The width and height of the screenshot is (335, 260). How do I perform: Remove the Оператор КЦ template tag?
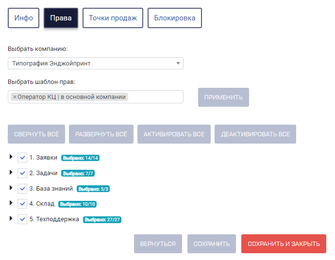15,97
